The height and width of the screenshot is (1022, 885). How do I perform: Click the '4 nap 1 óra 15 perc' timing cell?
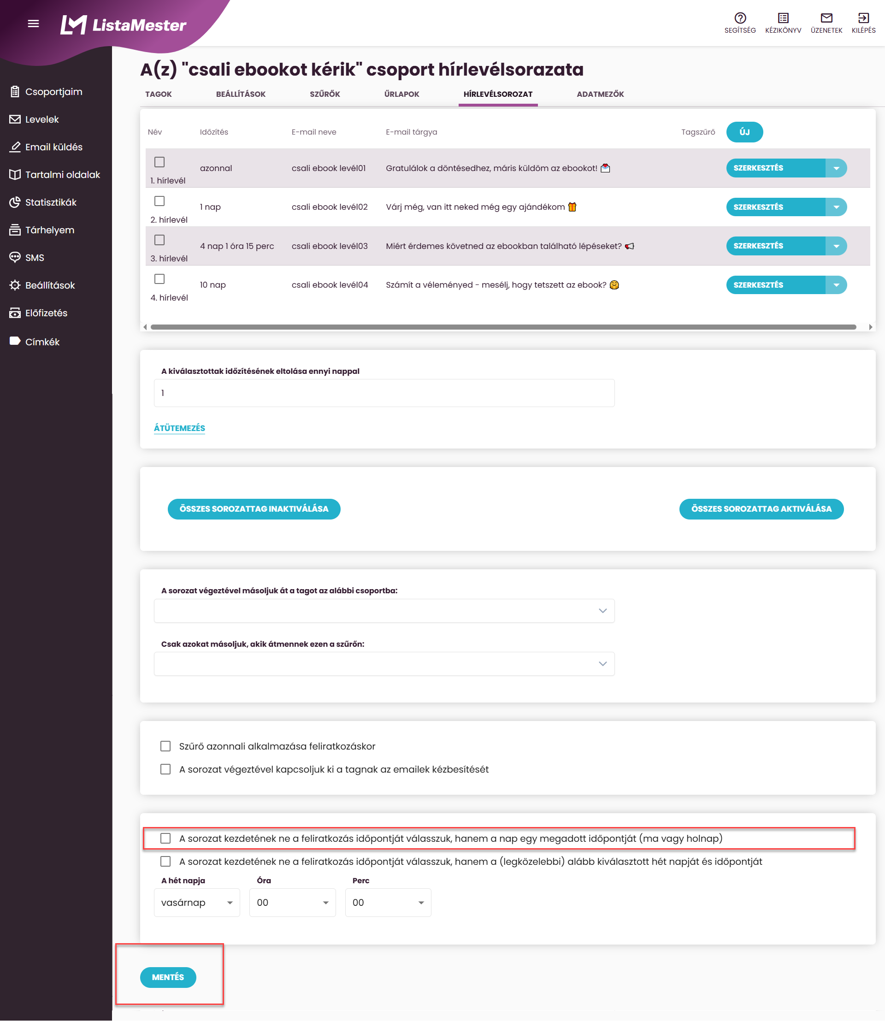236,246
